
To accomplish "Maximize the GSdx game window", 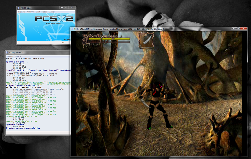I will tap(238, 28).
